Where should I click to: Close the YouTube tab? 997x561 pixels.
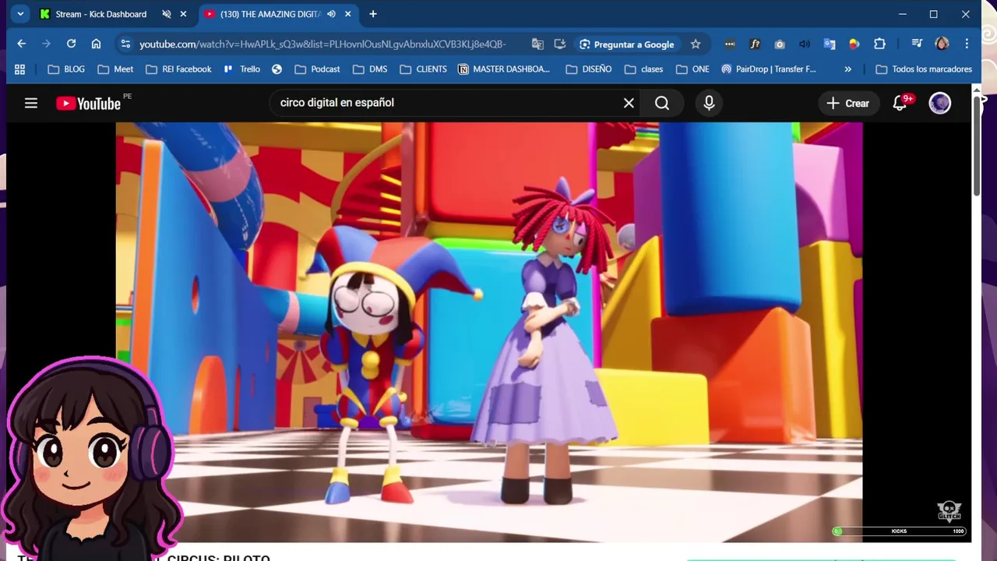tap(348, 14)
